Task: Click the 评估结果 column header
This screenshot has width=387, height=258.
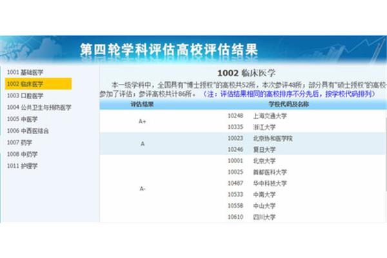Action: (142, 104)
